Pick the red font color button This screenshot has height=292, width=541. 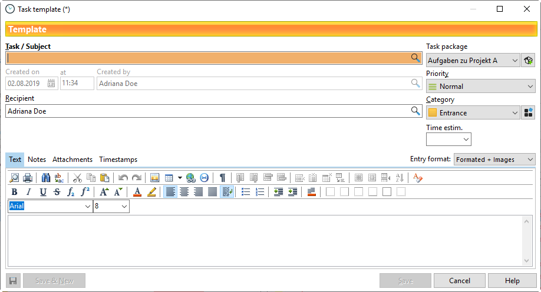tap(137, 192)
